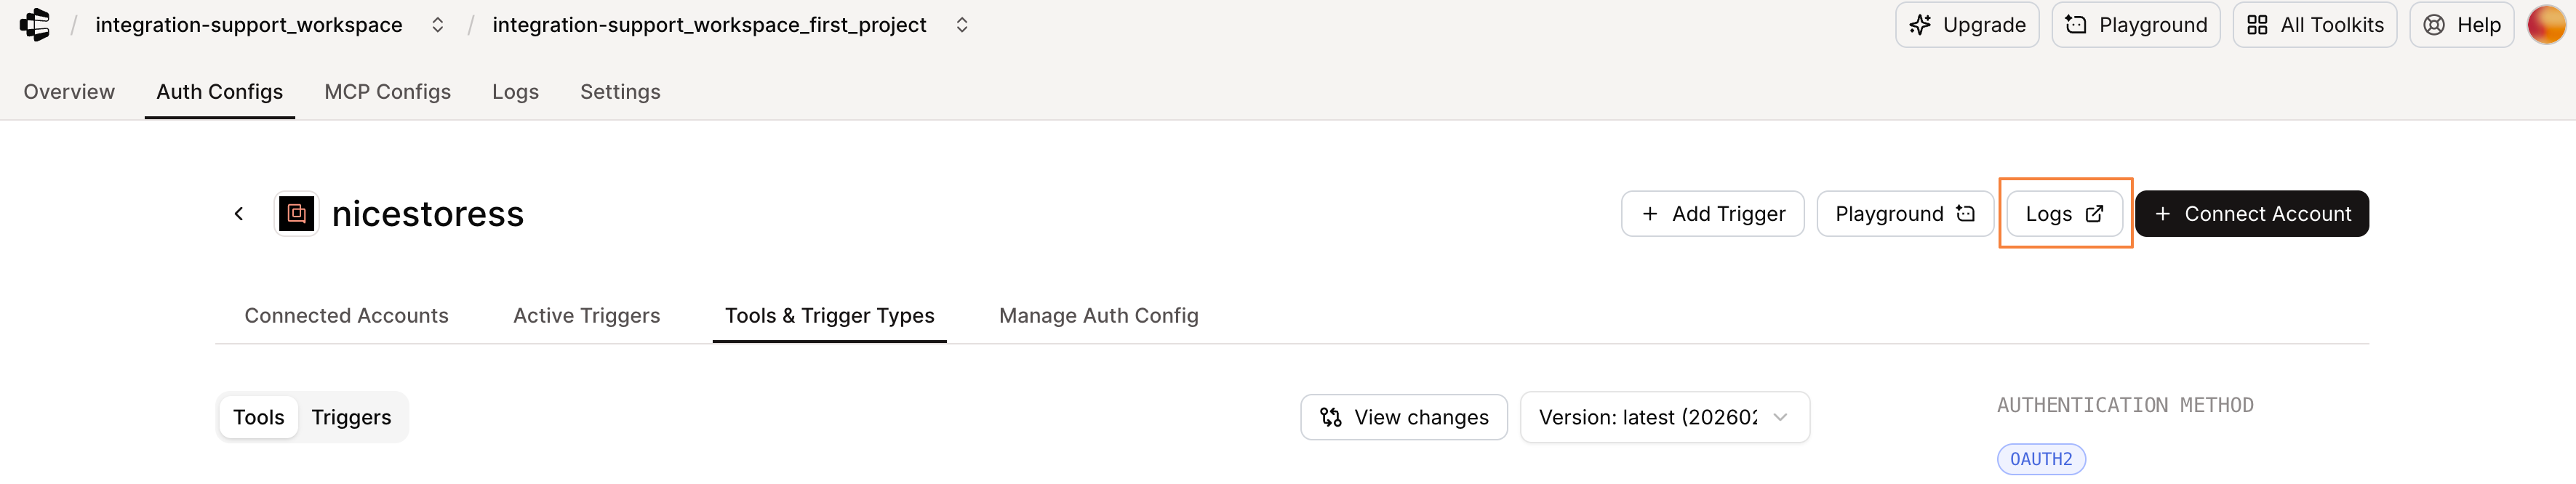This screenshot has height=484, width=2576.
Task: Click the nicestoress app logo icon
Action: tap(296, 214)
